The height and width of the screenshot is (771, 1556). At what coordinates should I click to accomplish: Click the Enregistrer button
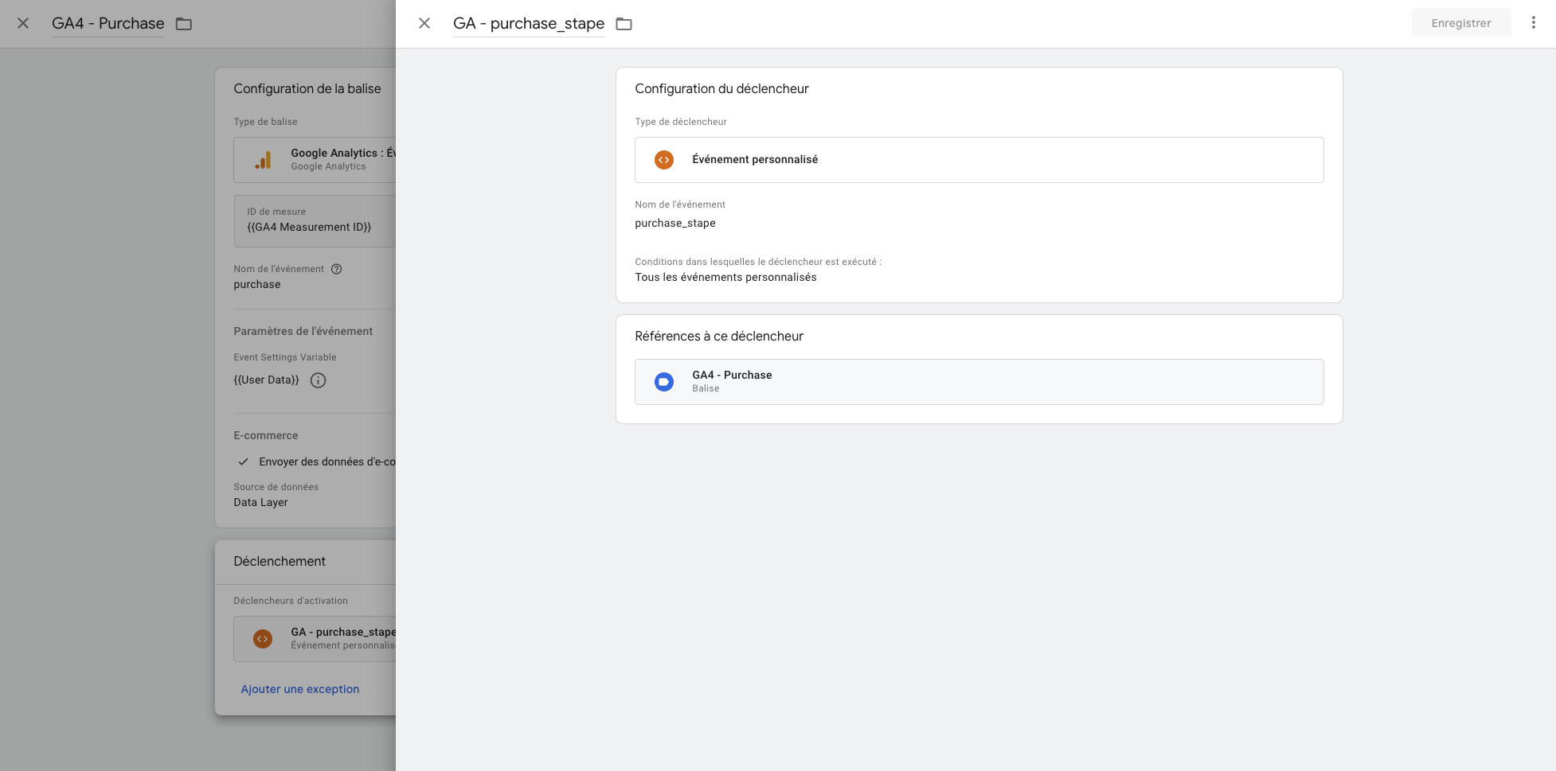click(1461, 23)
